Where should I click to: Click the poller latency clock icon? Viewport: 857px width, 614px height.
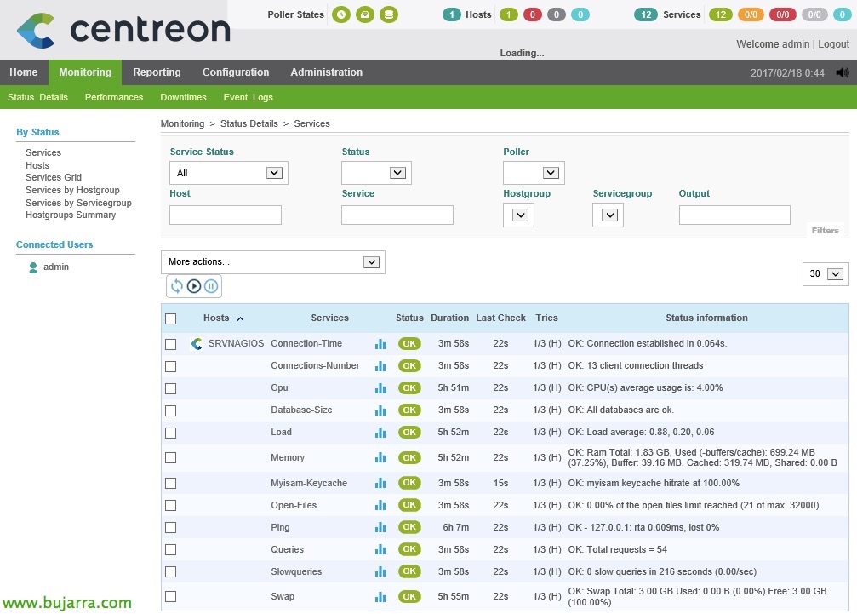(341, 14)
